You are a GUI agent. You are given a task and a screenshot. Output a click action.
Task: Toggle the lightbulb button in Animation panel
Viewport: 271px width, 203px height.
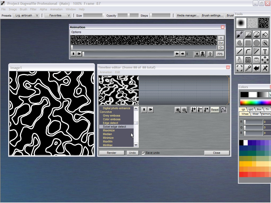[x=210, y=54]
